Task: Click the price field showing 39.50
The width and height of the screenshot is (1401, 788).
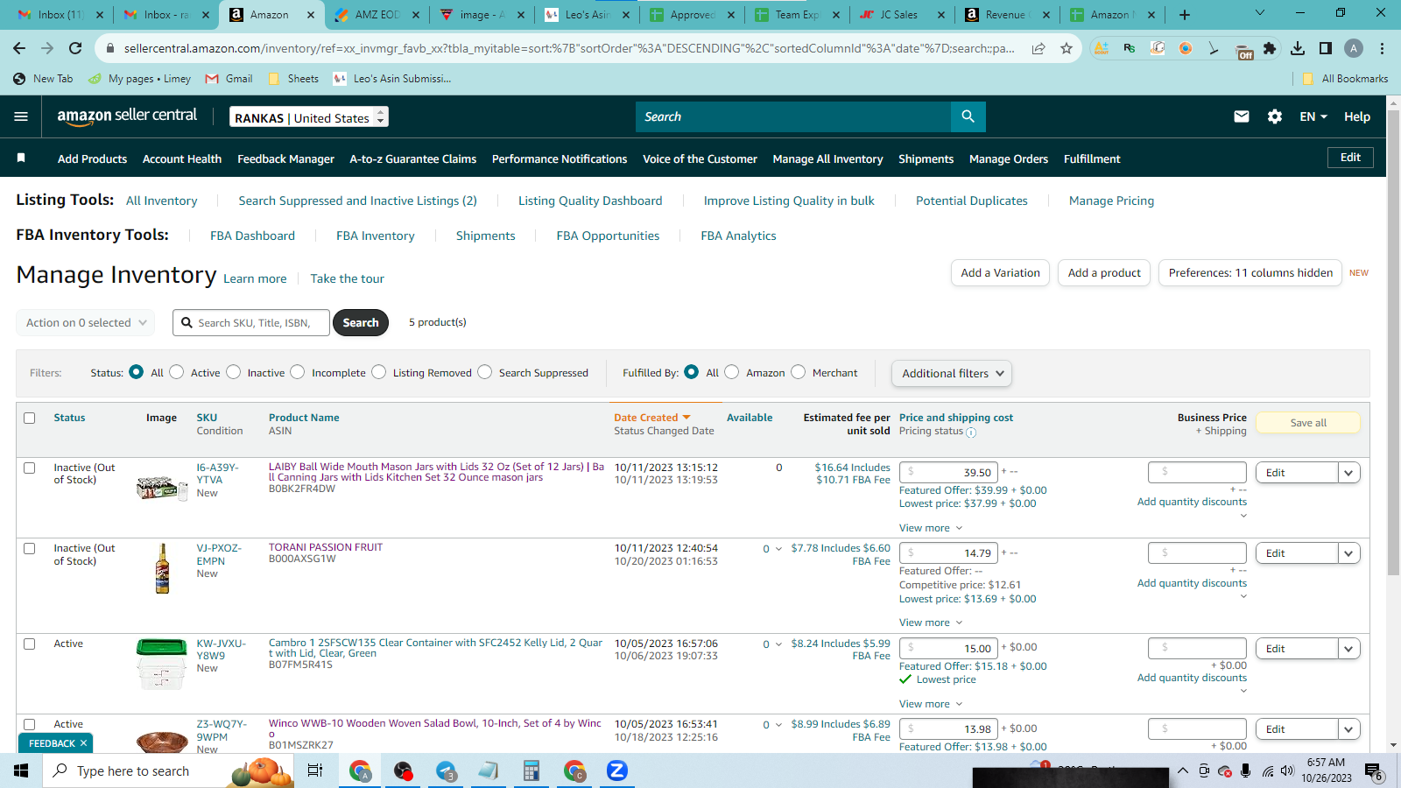Action: point(948,473)
